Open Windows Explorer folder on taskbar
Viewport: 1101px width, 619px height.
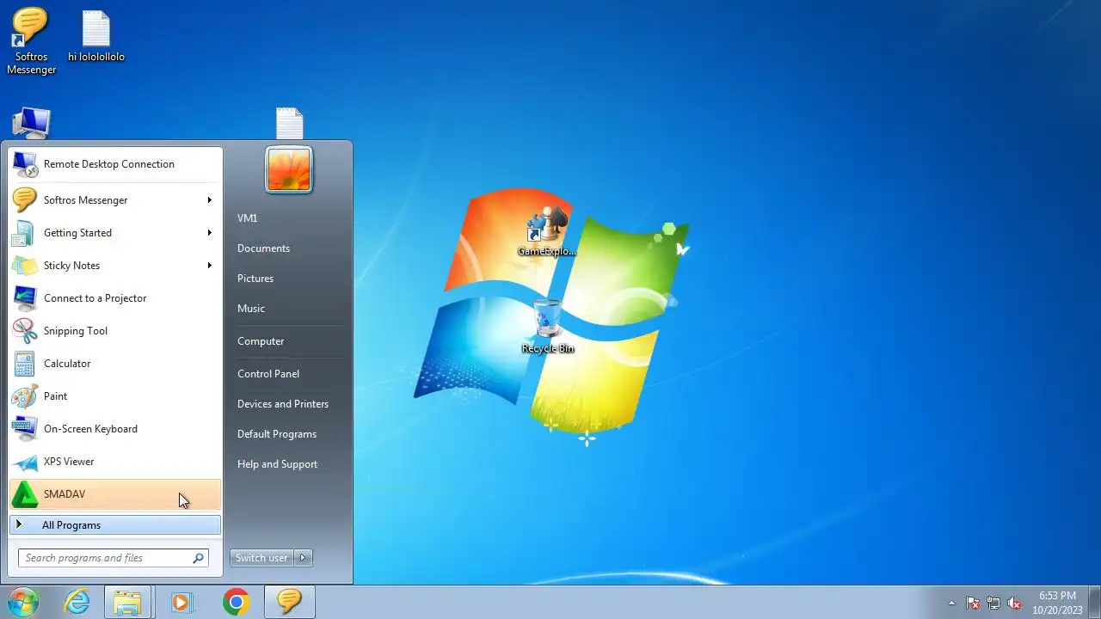click(x=127, y=602)
